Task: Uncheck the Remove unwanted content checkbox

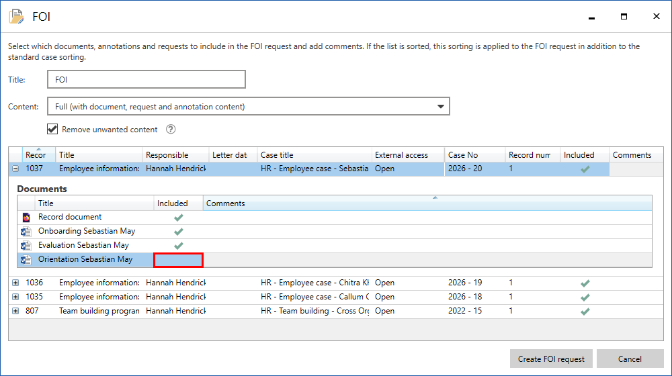Action: 52,130
